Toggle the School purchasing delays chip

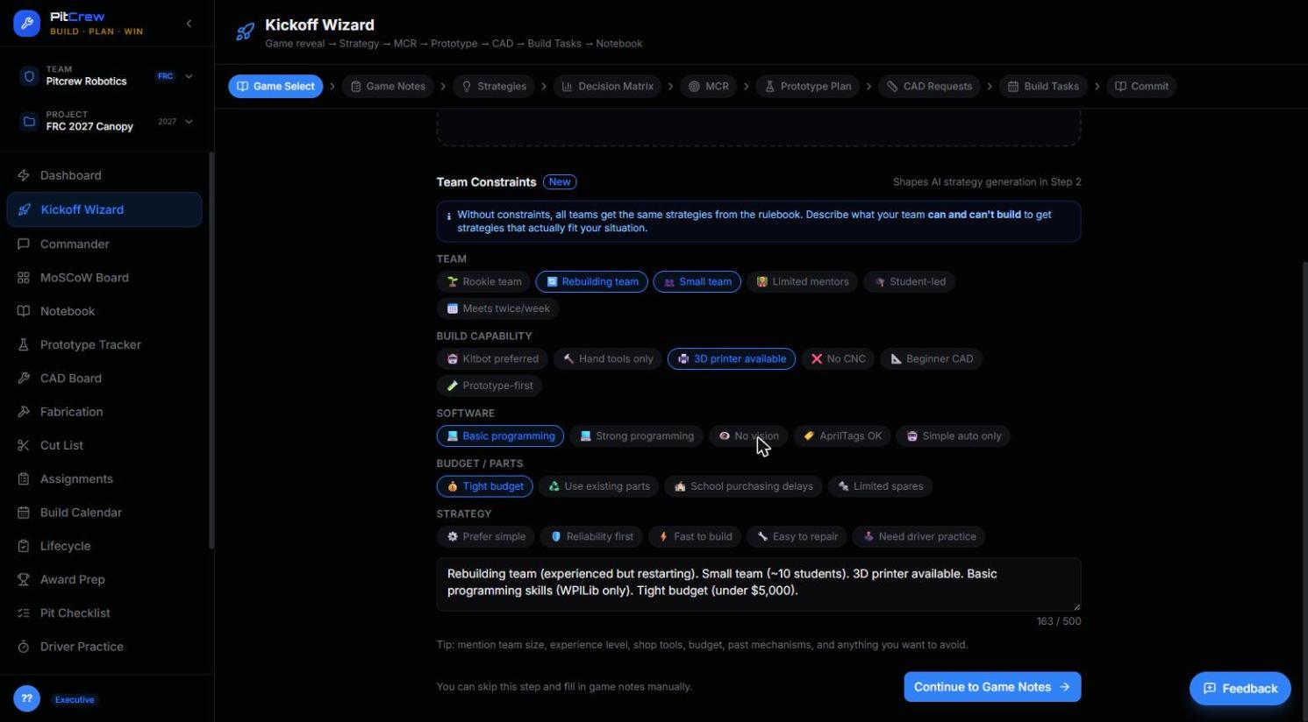tap(744, 486)
